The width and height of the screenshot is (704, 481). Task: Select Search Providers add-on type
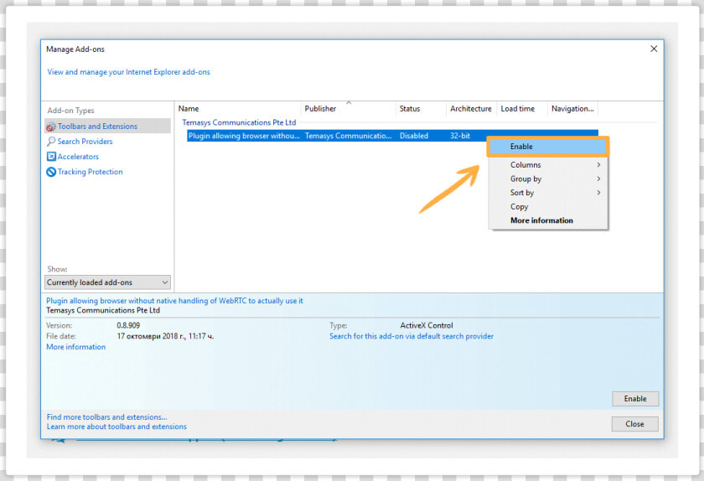click(x=85, y=142)
